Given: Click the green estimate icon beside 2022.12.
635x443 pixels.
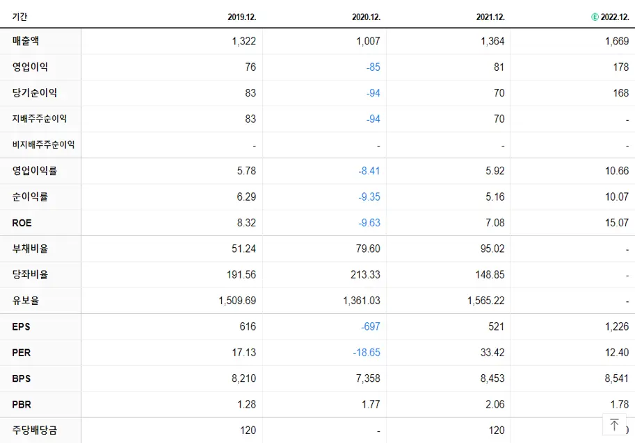Looking at the screenshot, I should pyautogui.click(x=595, y=17).
